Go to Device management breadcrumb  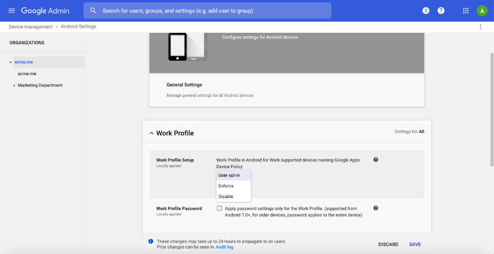coord(30,27)
